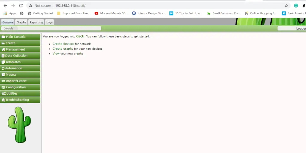Expand the Utilities sidebar menu

[x=20, y=93]
